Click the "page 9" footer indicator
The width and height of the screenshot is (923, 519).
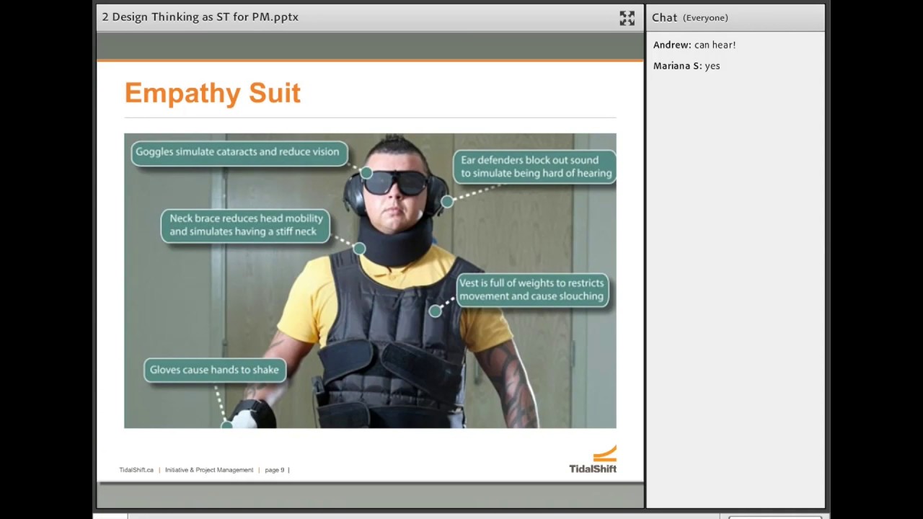[x=275, y=470]
